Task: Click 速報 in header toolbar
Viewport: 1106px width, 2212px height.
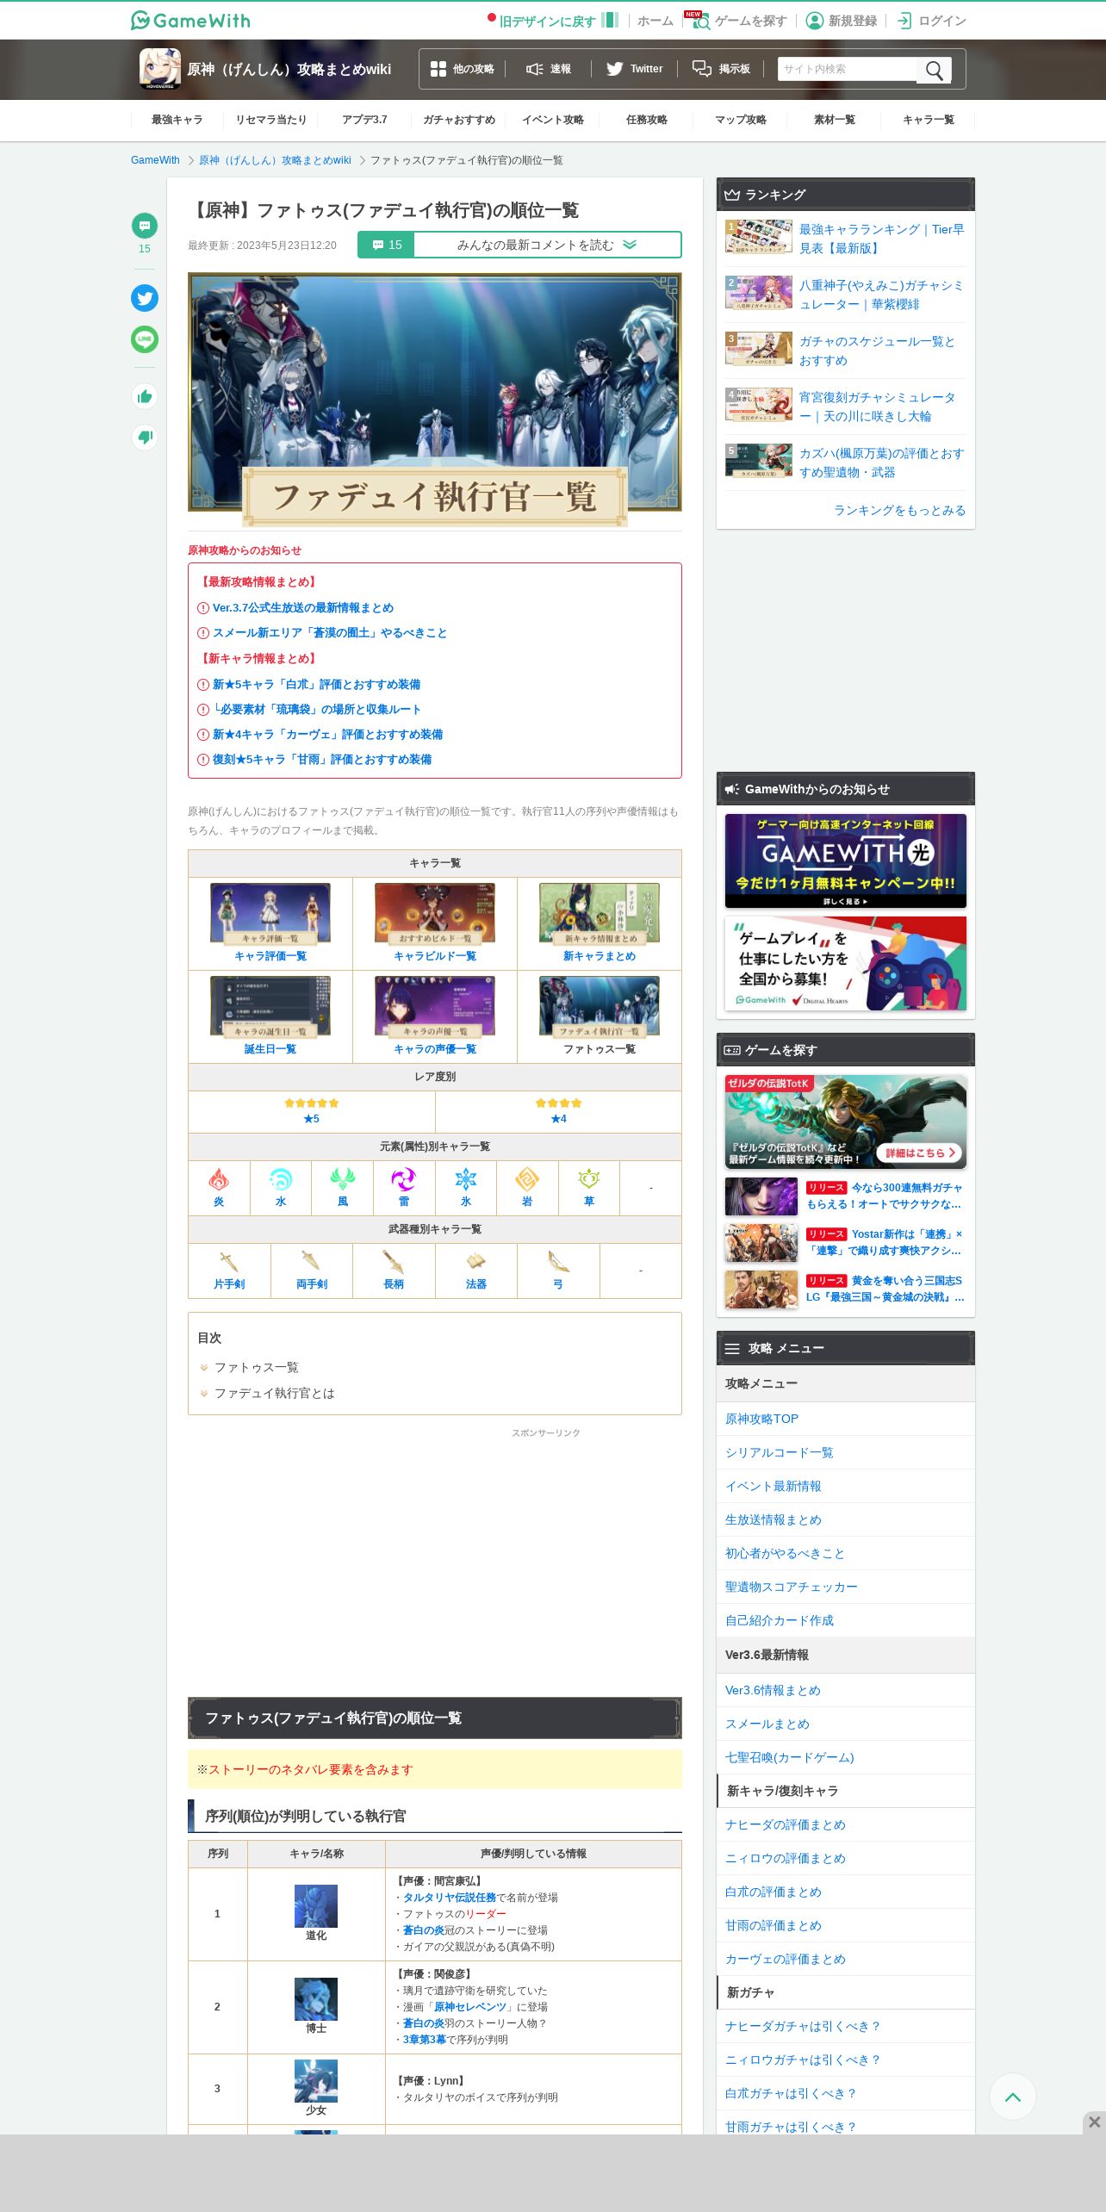Action: point(549,69)
